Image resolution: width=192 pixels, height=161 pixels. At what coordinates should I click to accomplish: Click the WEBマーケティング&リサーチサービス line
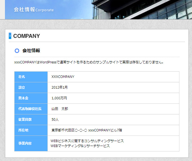pos(80,146)
